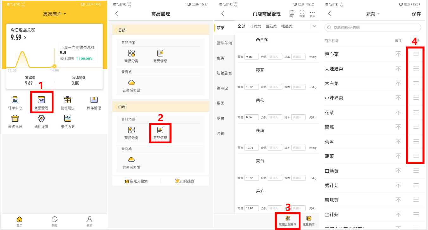
Task: Pin 包心菜 to the top
Action: [398, 54]
